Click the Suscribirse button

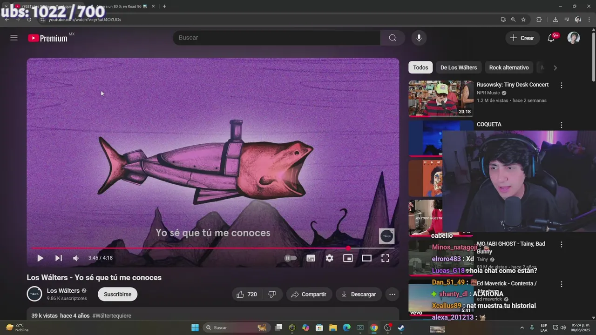[117, 294]
